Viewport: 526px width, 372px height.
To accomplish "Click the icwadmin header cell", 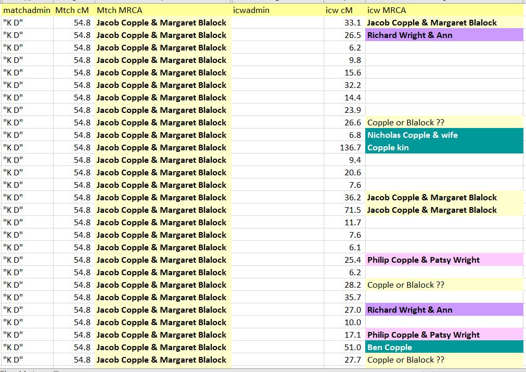I will click(277, 10).
